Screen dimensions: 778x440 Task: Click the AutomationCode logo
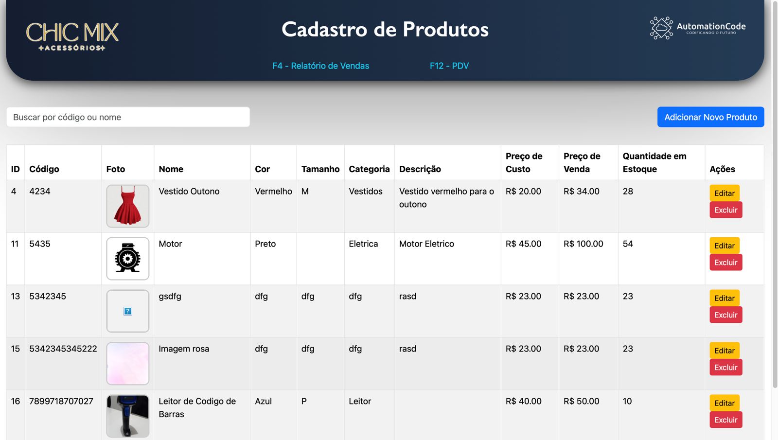[698, 28]
